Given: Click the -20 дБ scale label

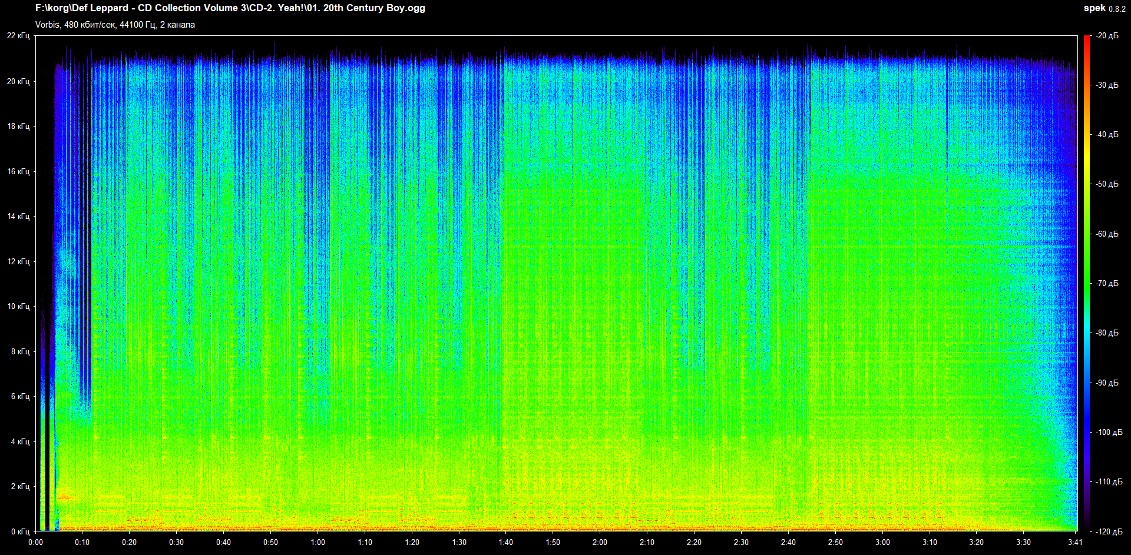Looking at the screenshot, I should coord(1107,36).
